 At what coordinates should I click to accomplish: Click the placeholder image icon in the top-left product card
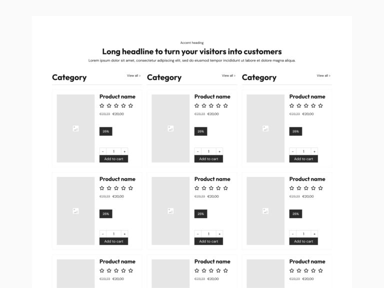75,128
